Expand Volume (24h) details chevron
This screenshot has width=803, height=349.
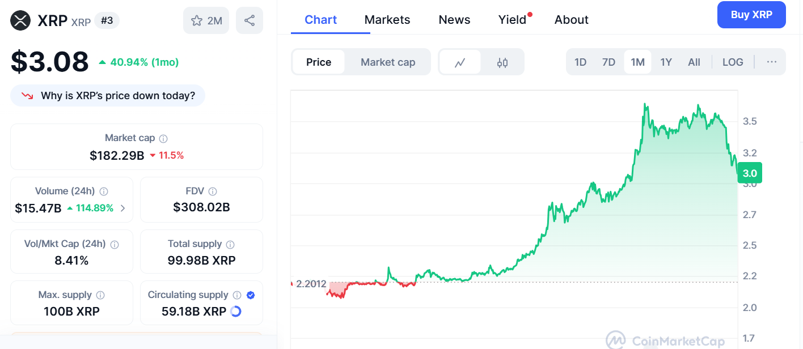click(123, 208)
